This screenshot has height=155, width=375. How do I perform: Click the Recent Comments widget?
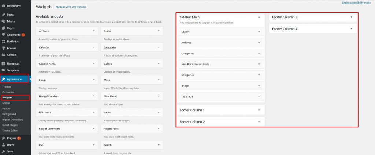(x=67, y=129)
